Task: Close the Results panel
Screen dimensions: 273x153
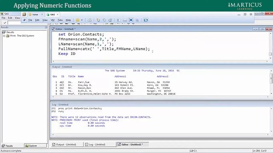Action: point(46,27)
